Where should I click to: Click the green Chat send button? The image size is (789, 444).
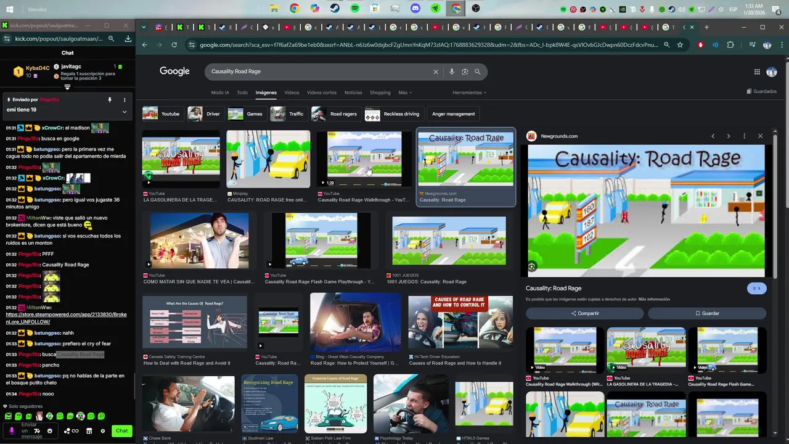click(122, 431)
